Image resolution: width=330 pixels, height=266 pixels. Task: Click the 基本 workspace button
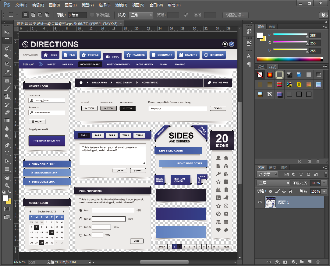(325, 15)
